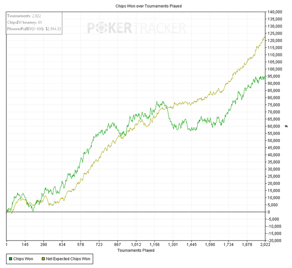Click the 1,301 x-axis tick label
The image size is (292, 268).
coord(173,245)
